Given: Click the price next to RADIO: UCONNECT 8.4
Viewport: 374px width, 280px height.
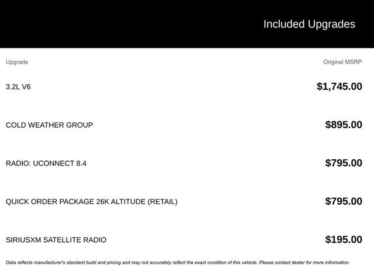Looking at the screenshot, I should pos(343,163).
